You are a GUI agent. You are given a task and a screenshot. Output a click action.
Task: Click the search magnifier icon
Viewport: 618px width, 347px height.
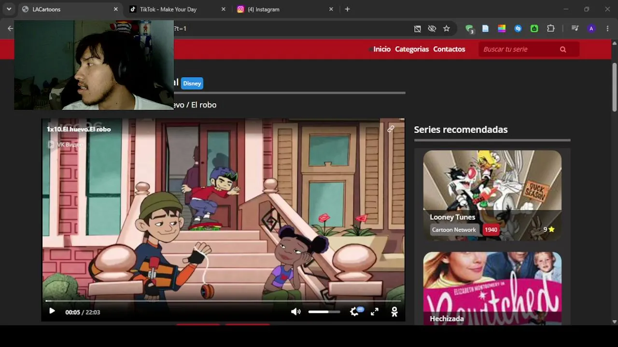coord(563,49)
